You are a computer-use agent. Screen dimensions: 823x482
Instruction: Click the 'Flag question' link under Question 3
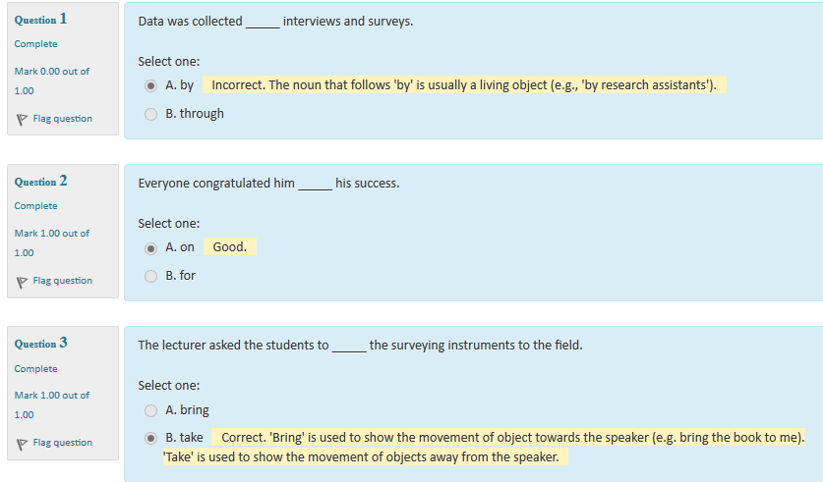tap(63, 442)
